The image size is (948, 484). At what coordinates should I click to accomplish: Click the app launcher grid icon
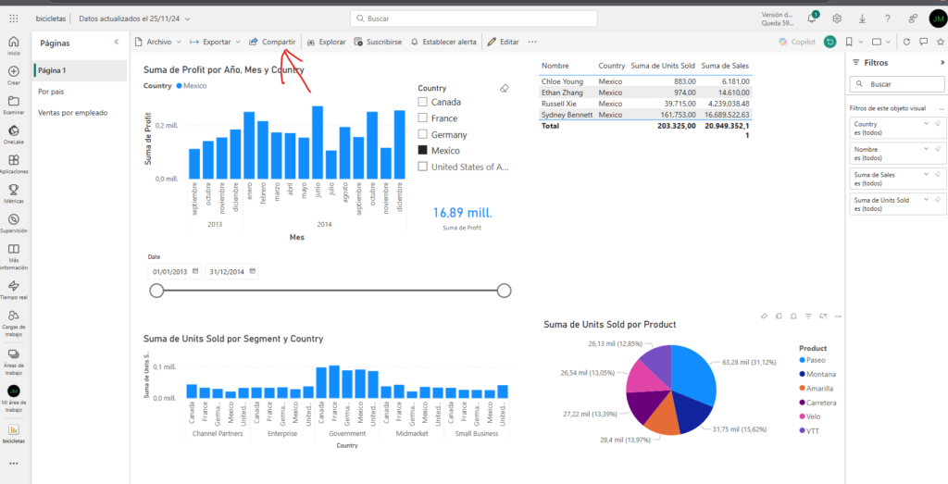click(x=14, y=19)
